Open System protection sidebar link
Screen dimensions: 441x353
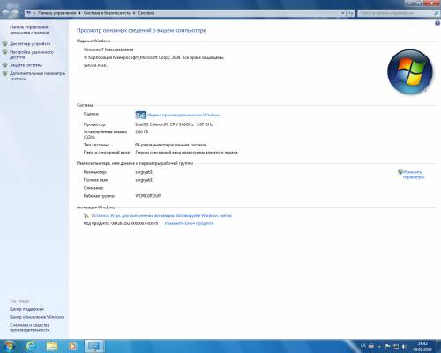(x=26, y=65)
